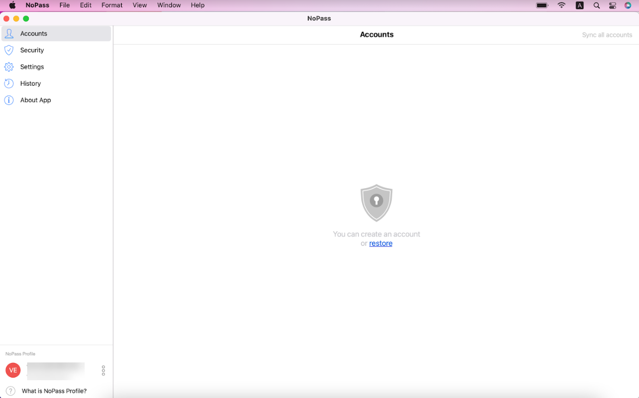Open About App via the info icon

click(9, 100)
